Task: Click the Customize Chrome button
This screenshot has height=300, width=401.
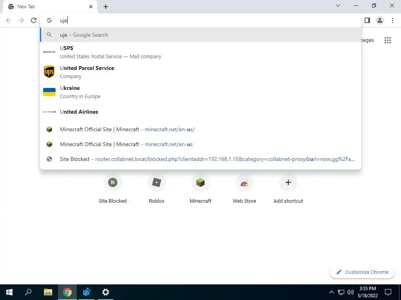Action: pos(363,272)
